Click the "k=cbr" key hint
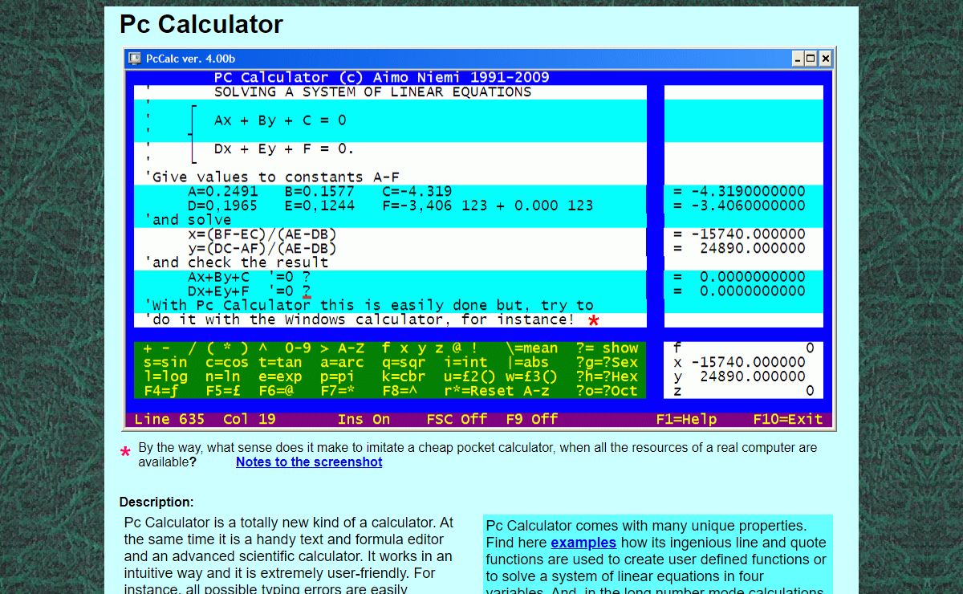Viewport: 963px width, 594px height. [x=404, y=377]
